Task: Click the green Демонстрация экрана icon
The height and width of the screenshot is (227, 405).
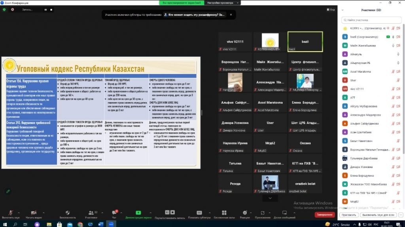Action: point(139,213)
